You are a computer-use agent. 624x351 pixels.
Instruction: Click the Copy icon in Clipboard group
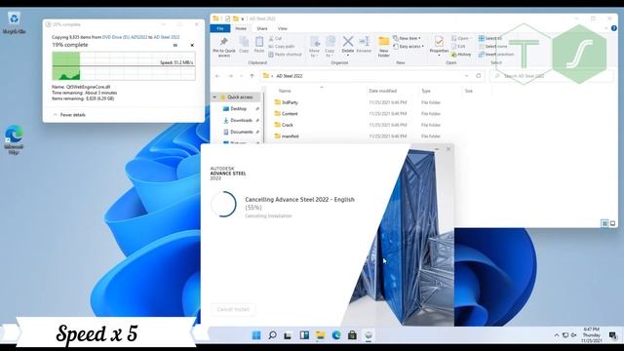point(244,44)
